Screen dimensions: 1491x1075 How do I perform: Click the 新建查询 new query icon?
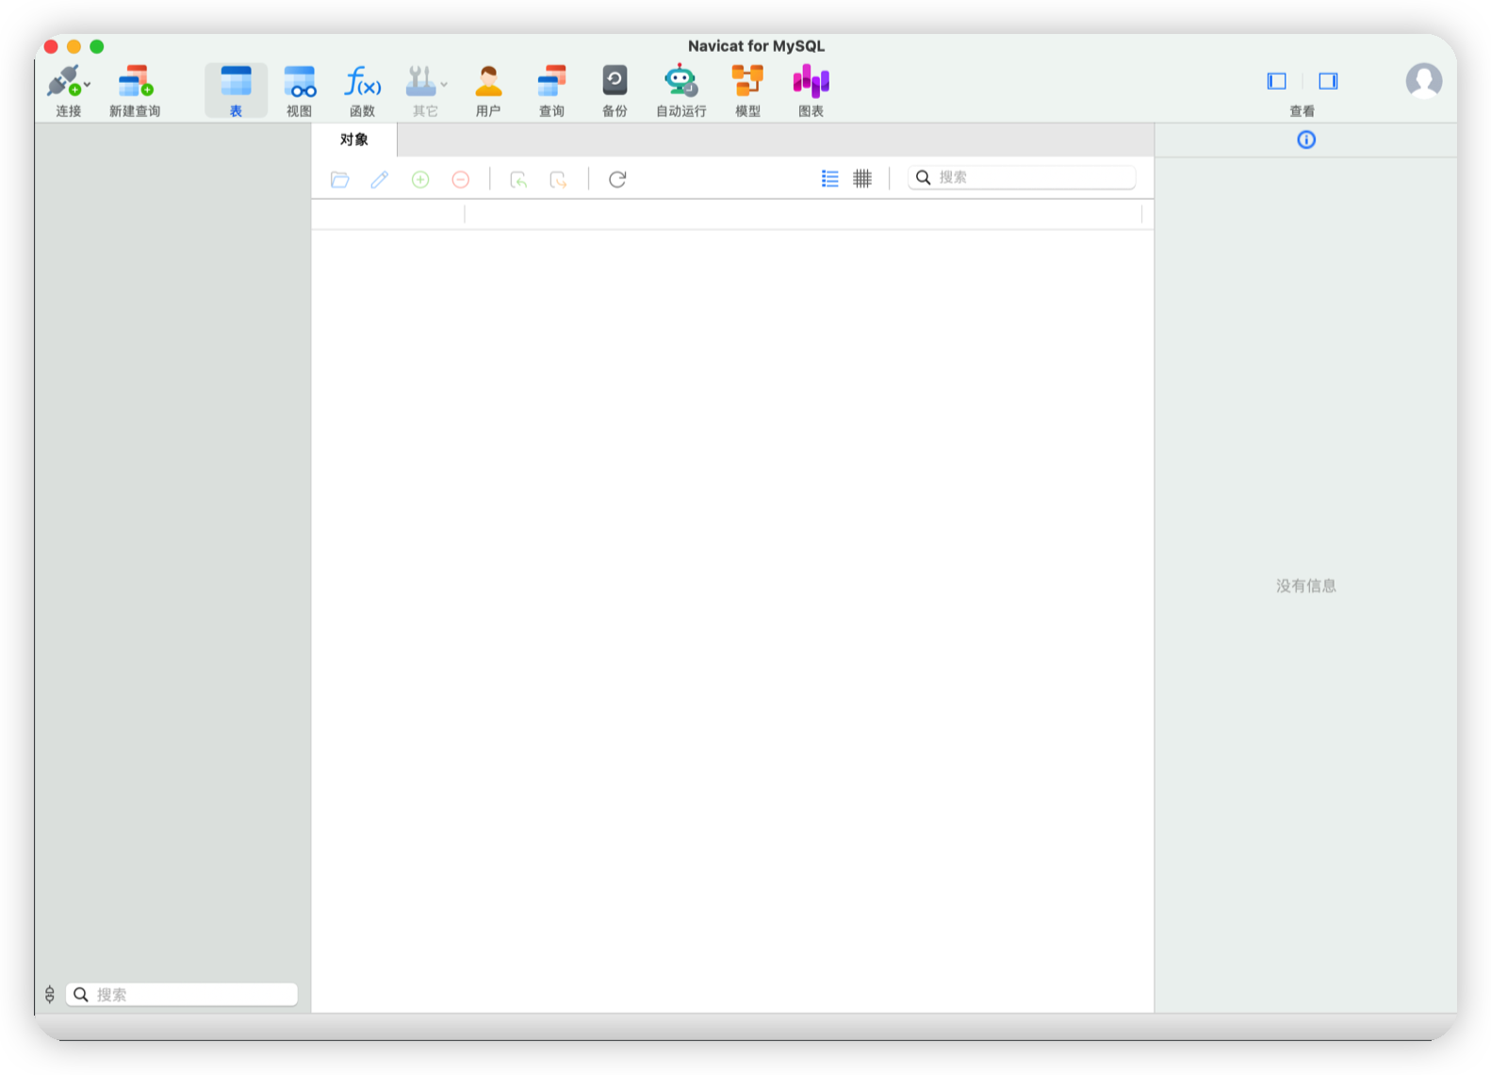point(135,81)
